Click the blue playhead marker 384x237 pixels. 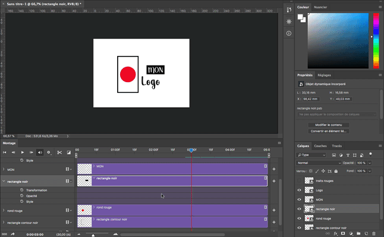tap(191, 150)
